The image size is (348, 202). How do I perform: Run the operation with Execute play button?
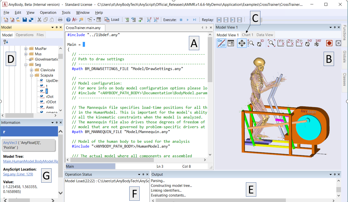pyautogui.click(x=188, y=20)
